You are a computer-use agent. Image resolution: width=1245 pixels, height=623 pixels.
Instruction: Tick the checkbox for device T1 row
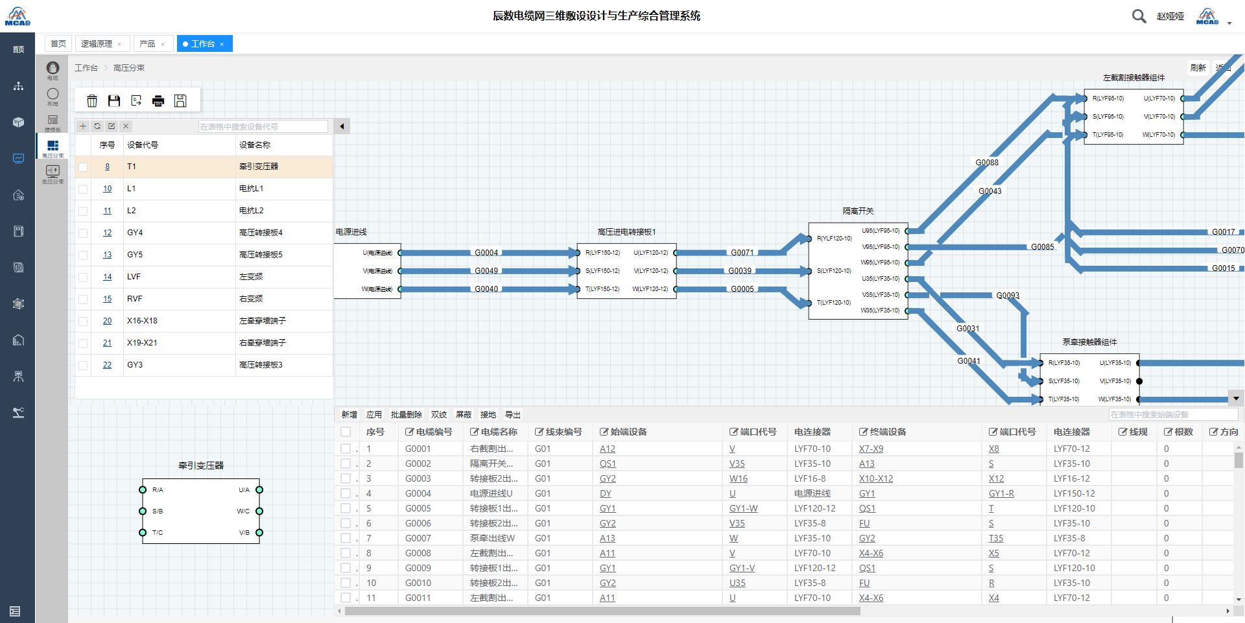click(83, 167)
